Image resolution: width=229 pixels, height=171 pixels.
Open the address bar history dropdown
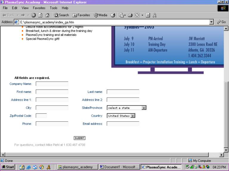coord(211,22)
